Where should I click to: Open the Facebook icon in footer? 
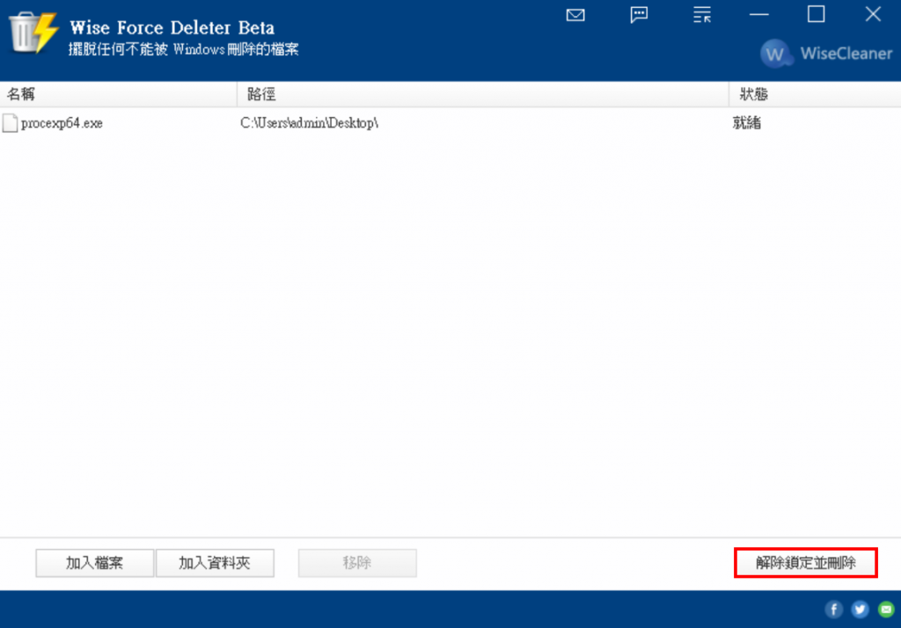[x=834, y=609]
